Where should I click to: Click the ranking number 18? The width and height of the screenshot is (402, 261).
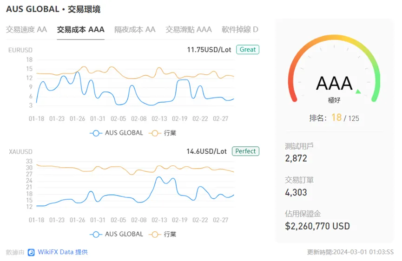tap(336, 117)
